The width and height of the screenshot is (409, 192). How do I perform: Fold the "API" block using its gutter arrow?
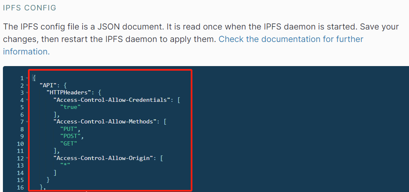tap(27, 86)
